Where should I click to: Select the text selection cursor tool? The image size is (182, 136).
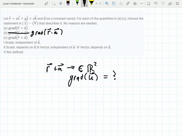click(x=46, y=3)
